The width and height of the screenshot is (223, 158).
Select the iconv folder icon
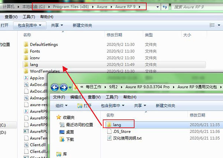pos(26,58)
